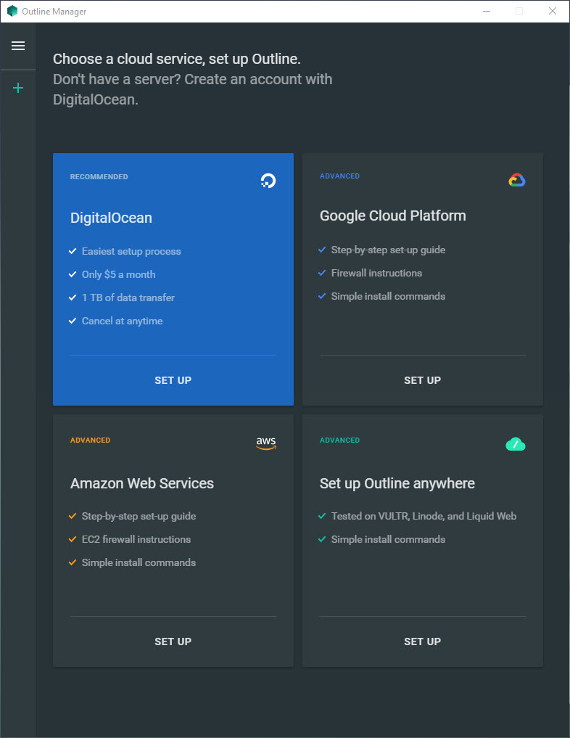The height and width of the screenshot is (738, 570).
Task: Click SET UP on the Google Cloud Platform card
Action: 422,380
